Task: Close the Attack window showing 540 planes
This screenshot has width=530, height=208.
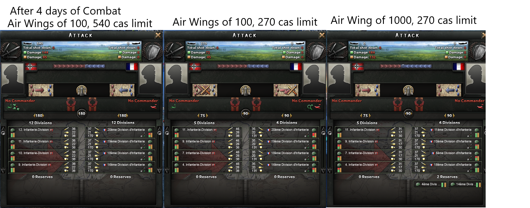Action: point(158,35)
